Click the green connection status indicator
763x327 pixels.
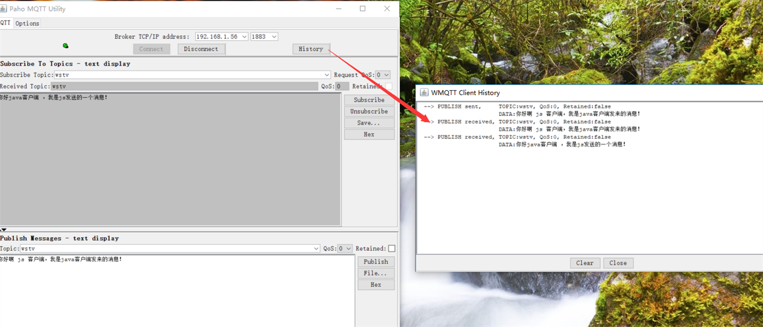click(65, 45)
